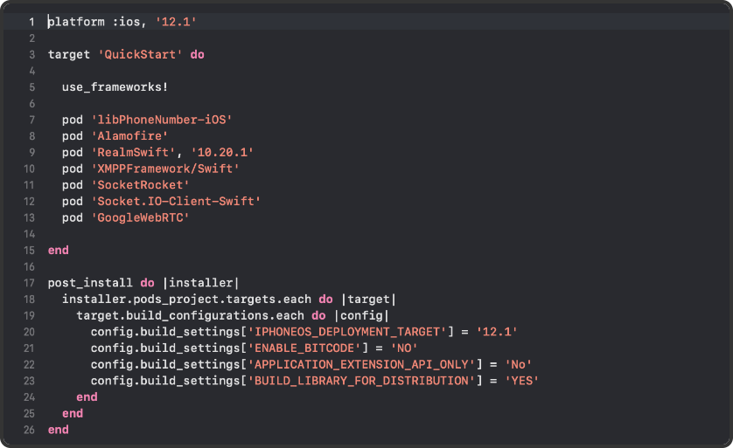
Task: Click the post_install keyword
Action: click(x=90, y=283)
